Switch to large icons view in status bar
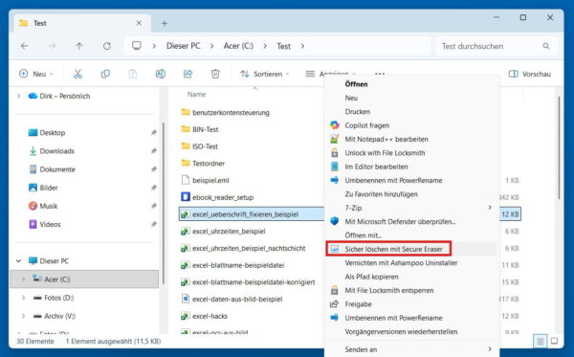Screen dimensions: 574x357 pos(554,342)
